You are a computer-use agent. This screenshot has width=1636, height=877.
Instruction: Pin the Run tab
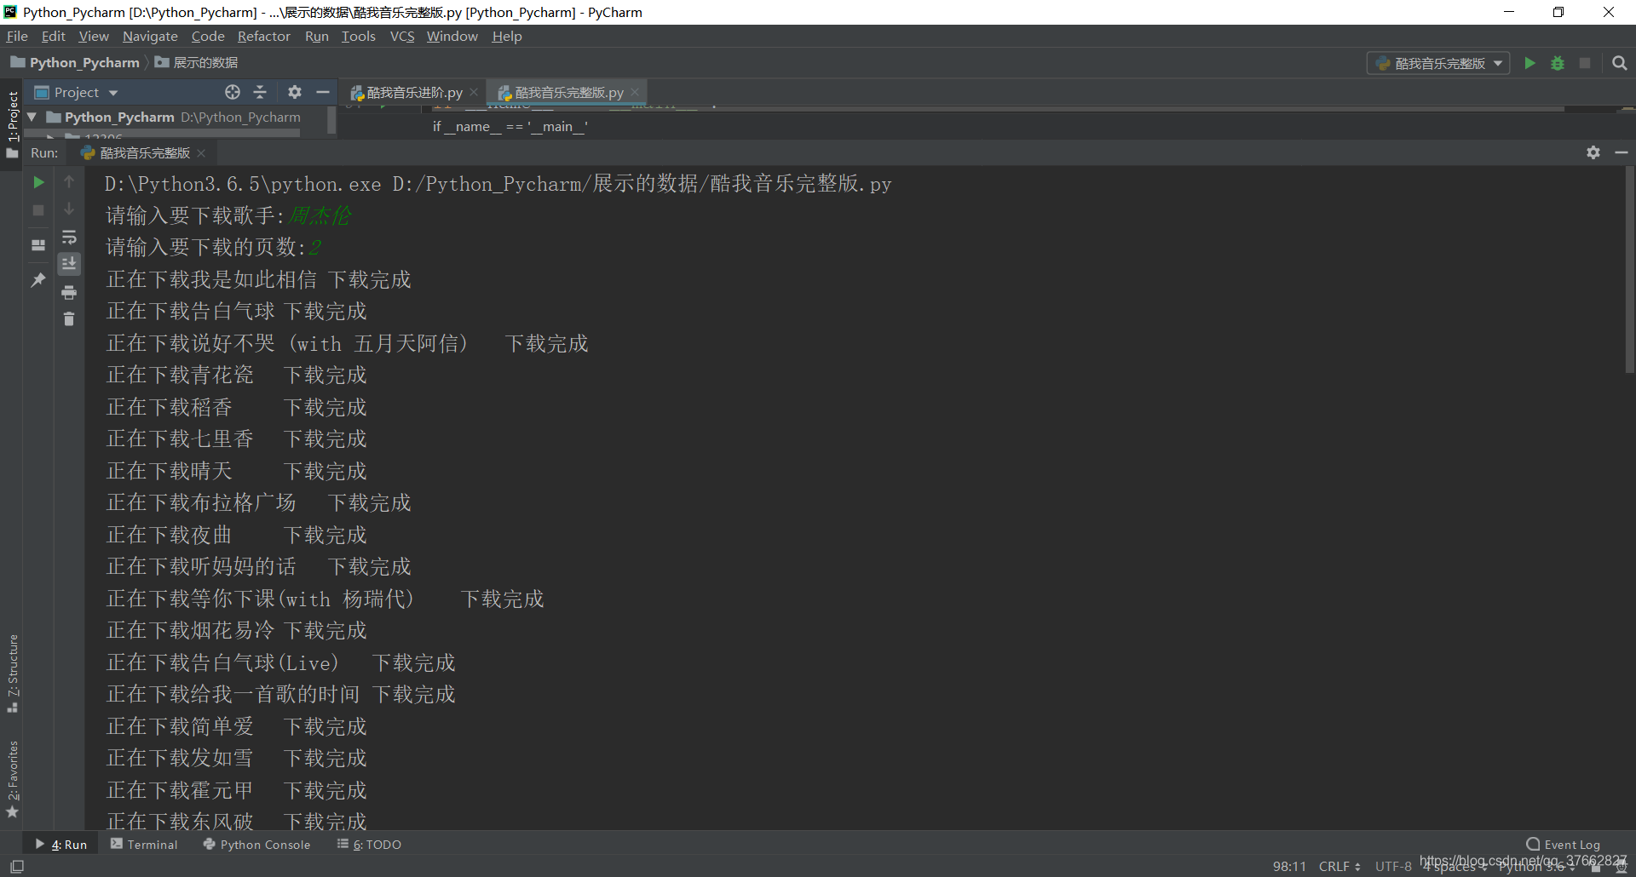38,279
